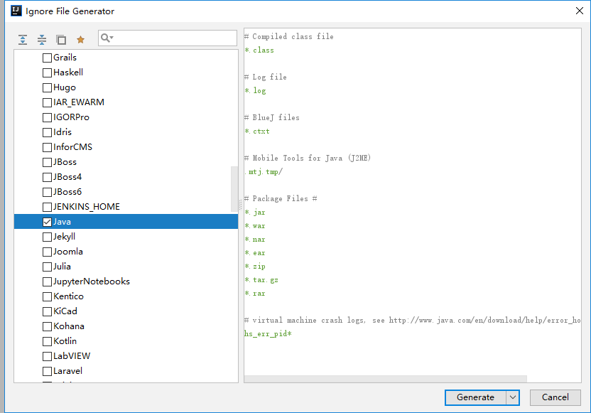Click the '# Mobile Tools for Java' comment
The image size is (591, 413).
(308, 158)
